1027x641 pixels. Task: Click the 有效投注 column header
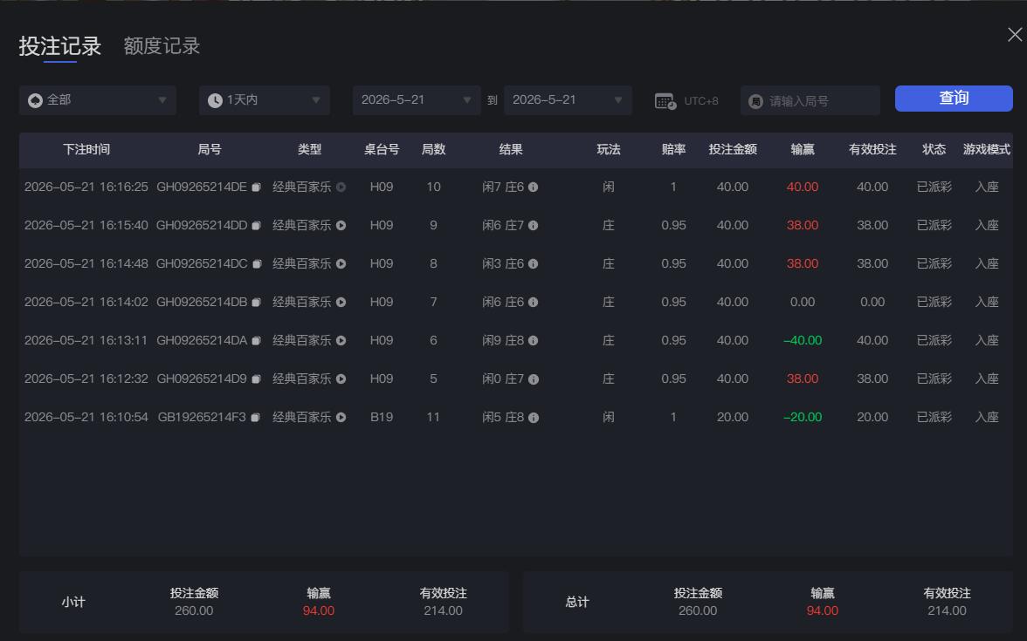(x=872, y=150)
